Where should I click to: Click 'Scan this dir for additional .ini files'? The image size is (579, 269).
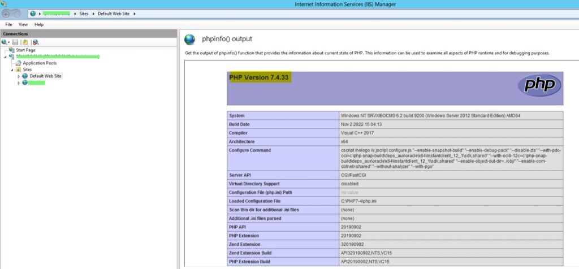(x=263, y=210)
